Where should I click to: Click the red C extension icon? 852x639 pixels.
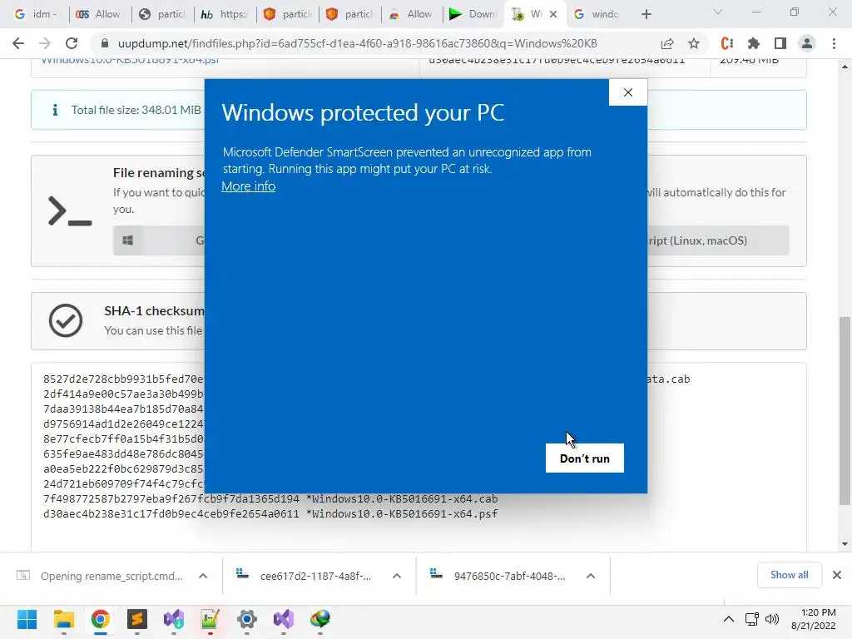click(727, 43)
